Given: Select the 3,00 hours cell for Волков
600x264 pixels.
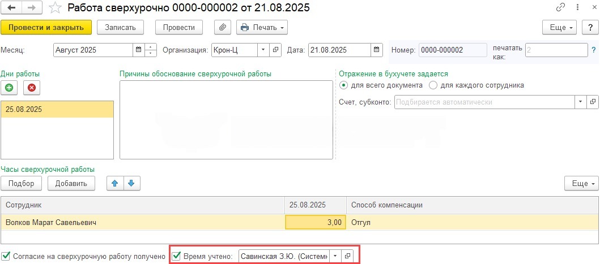Looking at the screenshot, I should (x=315, y=223).
